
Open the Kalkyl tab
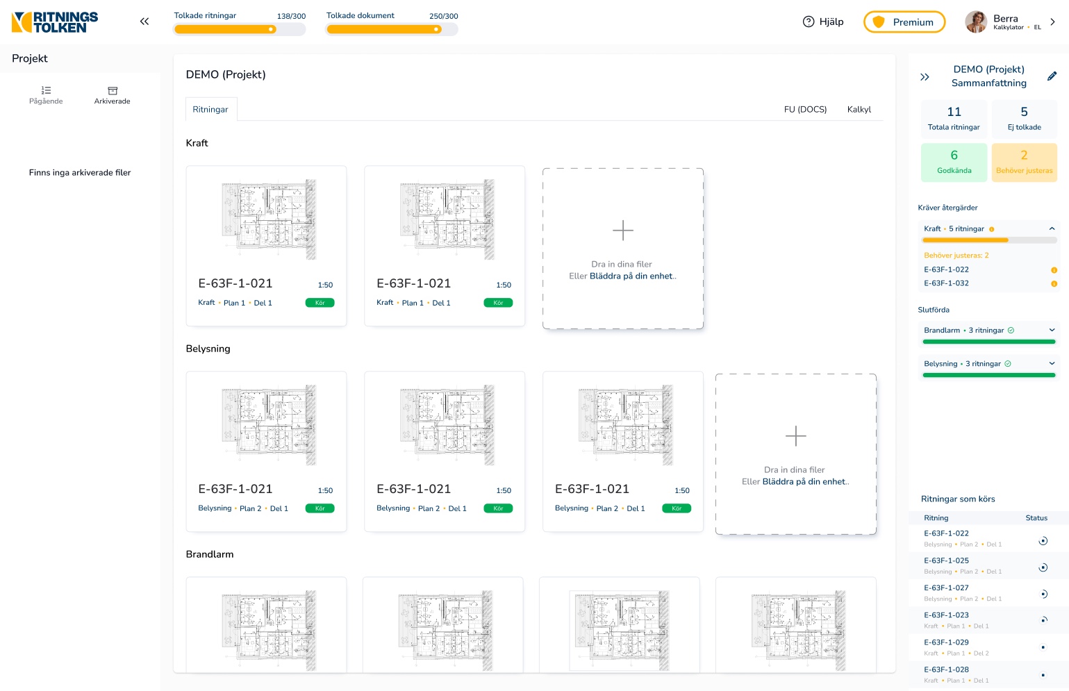(x=859, y=109)
